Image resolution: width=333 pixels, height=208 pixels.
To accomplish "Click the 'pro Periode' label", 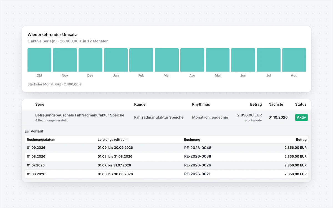I will click(x=253, y=120).
